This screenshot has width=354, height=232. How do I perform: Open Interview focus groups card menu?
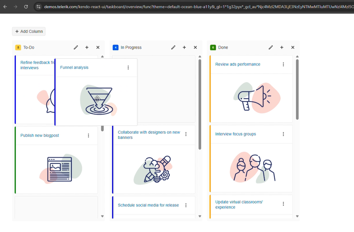tap(283, 134)
